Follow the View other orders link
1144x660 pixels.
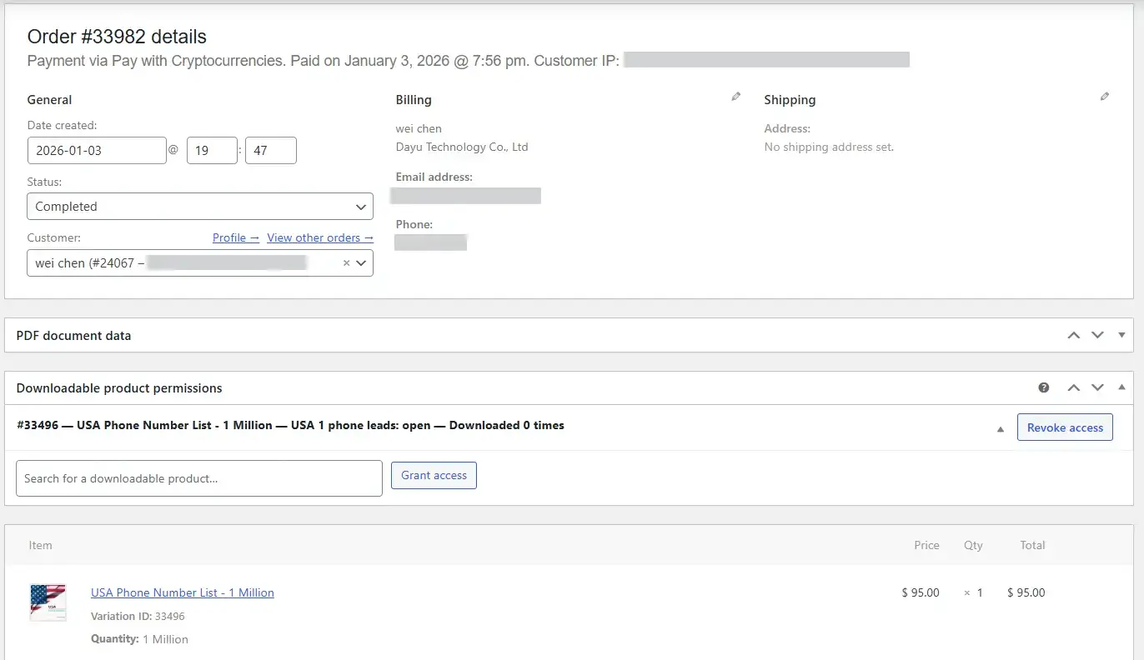click(x=319, y=237)
